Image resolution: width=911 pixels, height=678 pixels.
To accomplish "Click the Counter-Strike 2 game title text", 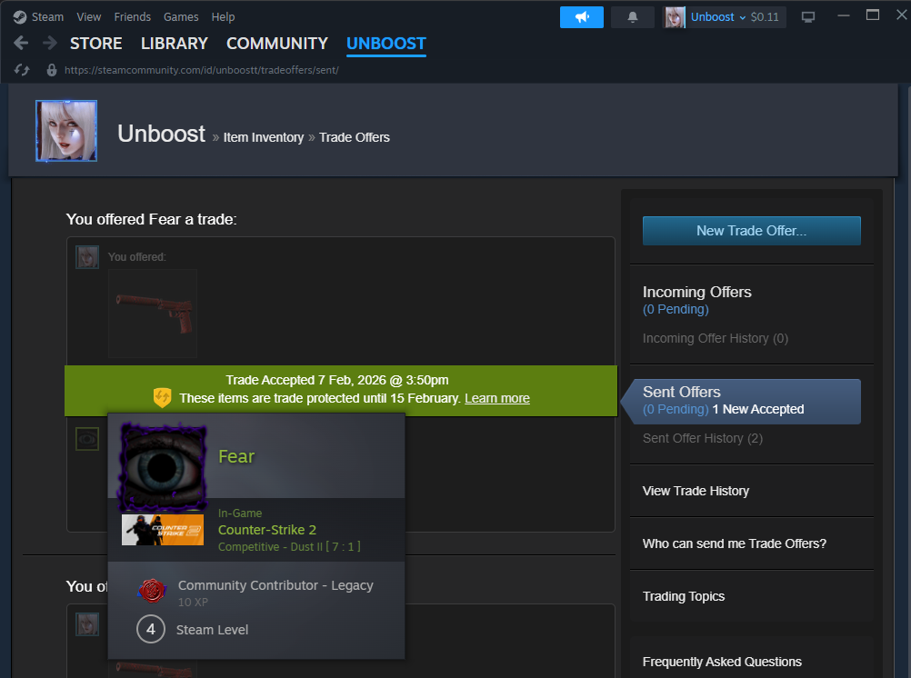I will (267, 530).
